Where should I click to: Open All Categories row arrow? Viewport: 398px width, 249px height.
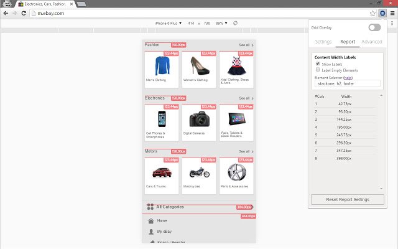[252, 207]
